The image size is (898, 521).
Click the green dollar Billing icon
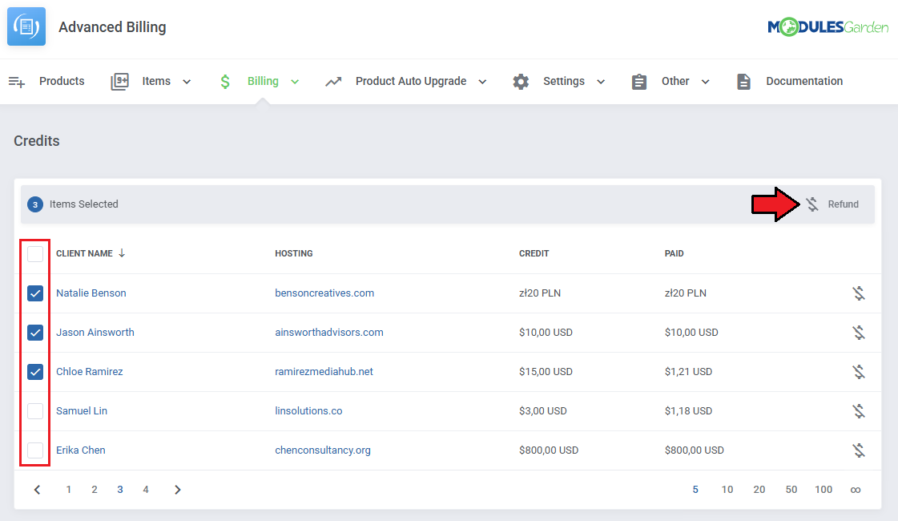coord(225,82)
